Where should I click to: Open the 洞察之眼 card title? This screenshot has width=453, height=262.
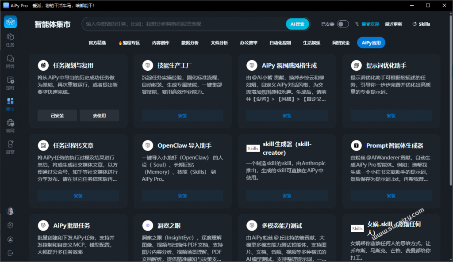(169, 226)
